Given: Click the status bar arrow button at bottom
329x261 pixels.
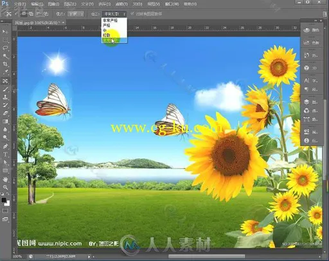Looking at the screenshot, I should coord(89,256).
